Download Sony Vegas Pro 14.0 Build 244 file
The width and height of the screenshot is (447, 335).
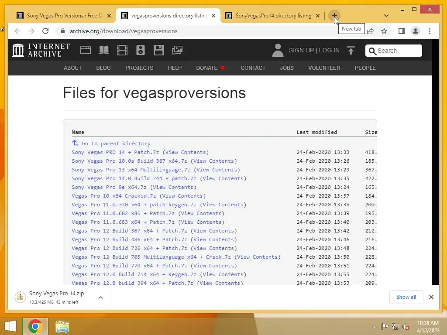tap(134, 178)
